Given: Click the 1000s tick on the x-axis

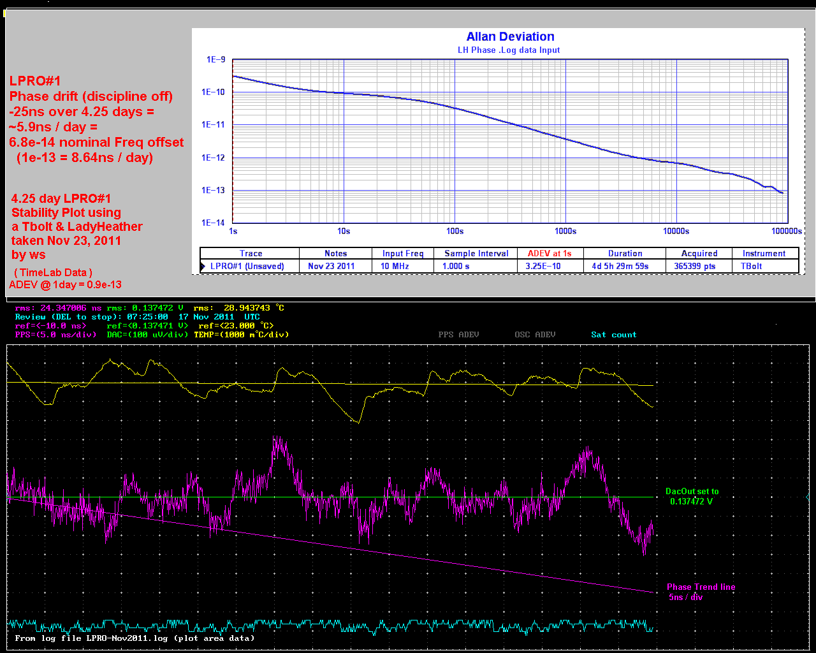Looking at the screenshot, I should click(x=565, y=231).
